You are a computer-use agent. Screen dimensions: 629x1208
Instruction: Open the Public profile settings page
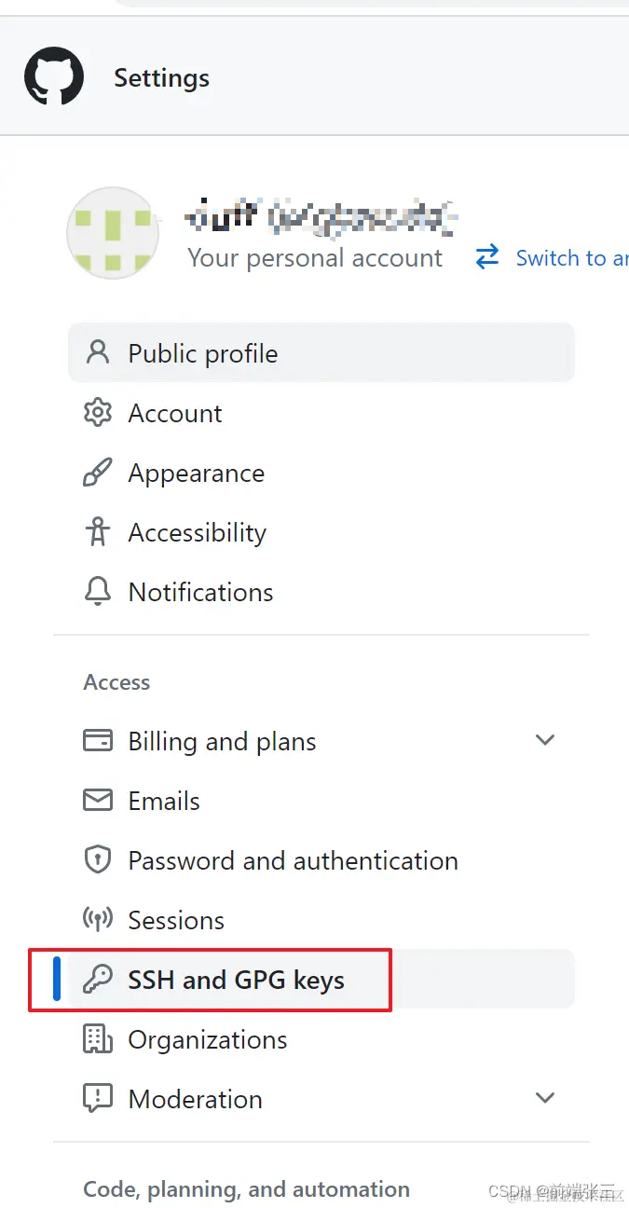[203, 353]
